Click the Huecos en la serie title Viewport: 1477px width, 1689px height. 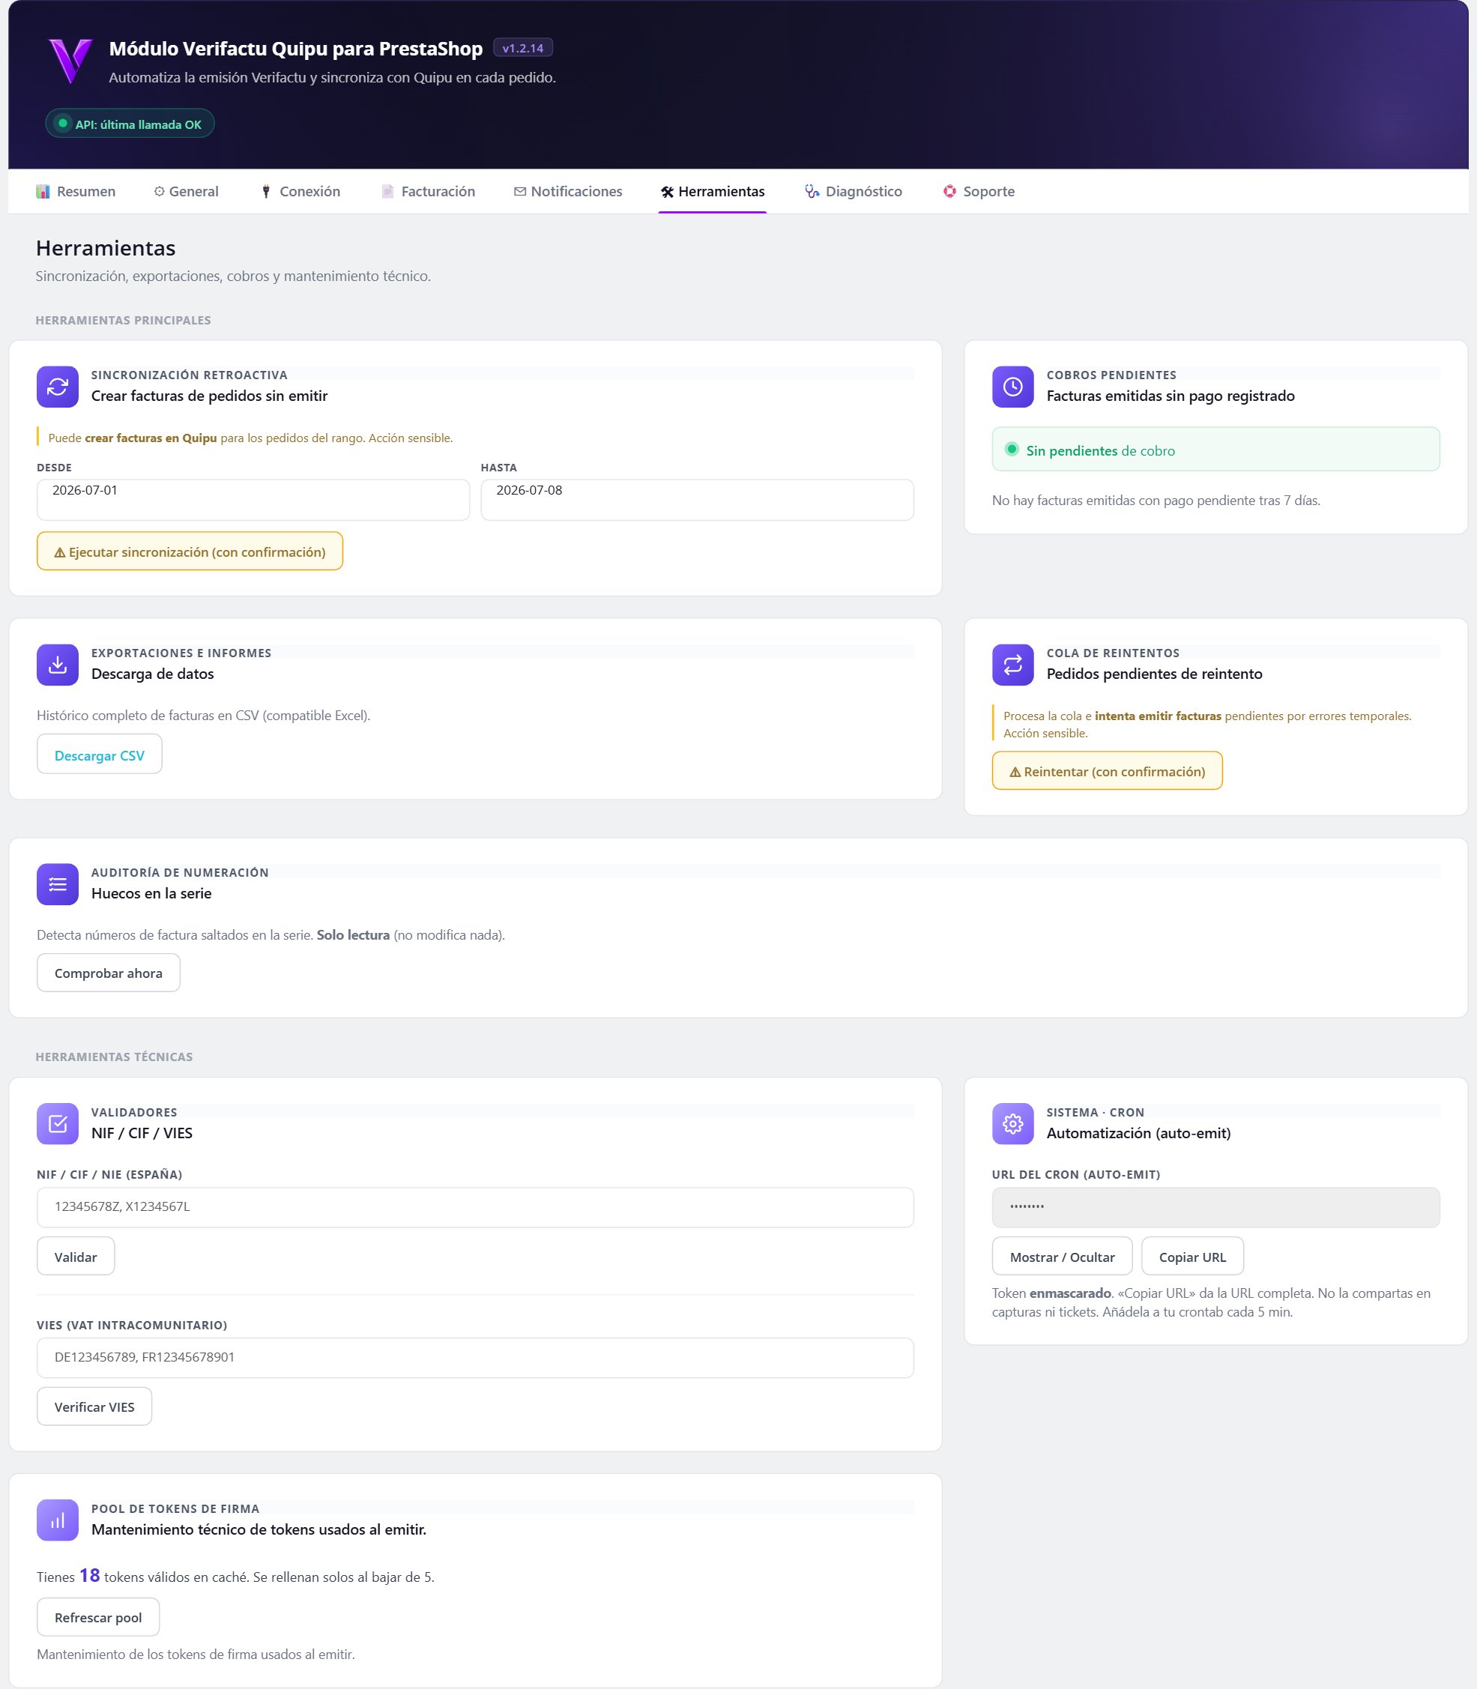pyautogui.click(x=151, y=892)
